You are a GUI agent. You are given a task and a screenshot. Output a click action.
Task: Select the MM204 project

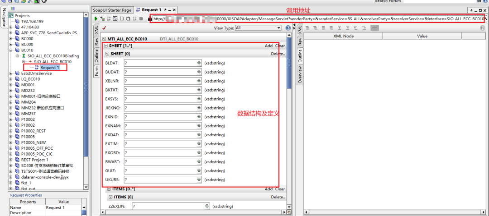(28, 102)
